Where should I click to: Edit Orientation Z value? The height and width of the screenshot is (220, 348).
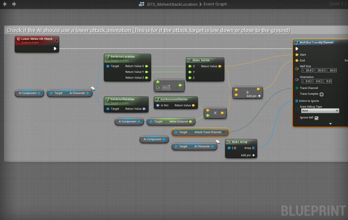327,81
